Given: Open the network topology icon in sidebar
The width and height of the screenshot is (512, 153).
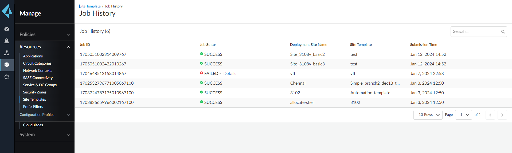Looking at the screenshot, I should (7, 53).
